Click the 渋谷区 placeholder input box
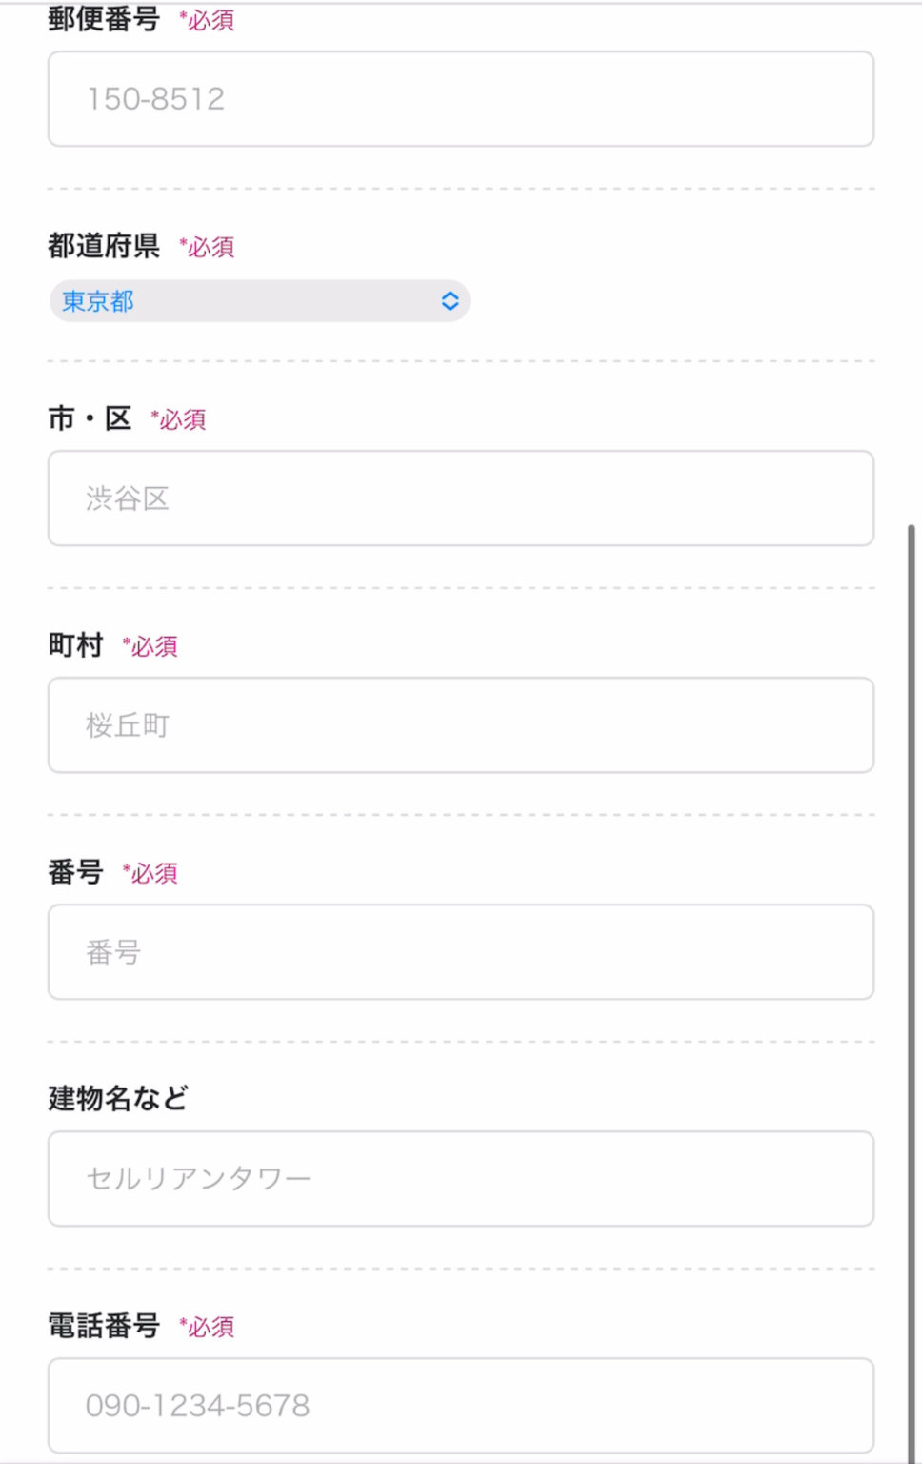The width and height of the screenshot is (922, 1464). (461, 498)
